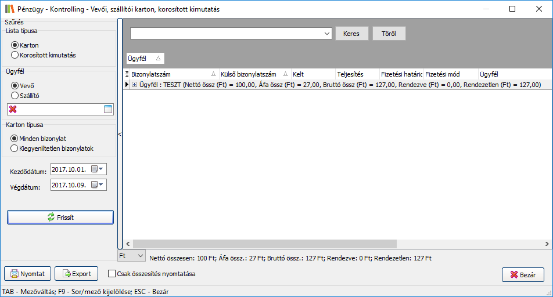The width and height of the screenshot is (553, 297).
Task: Click the grid column chooser icon
Action: [127, 74]
